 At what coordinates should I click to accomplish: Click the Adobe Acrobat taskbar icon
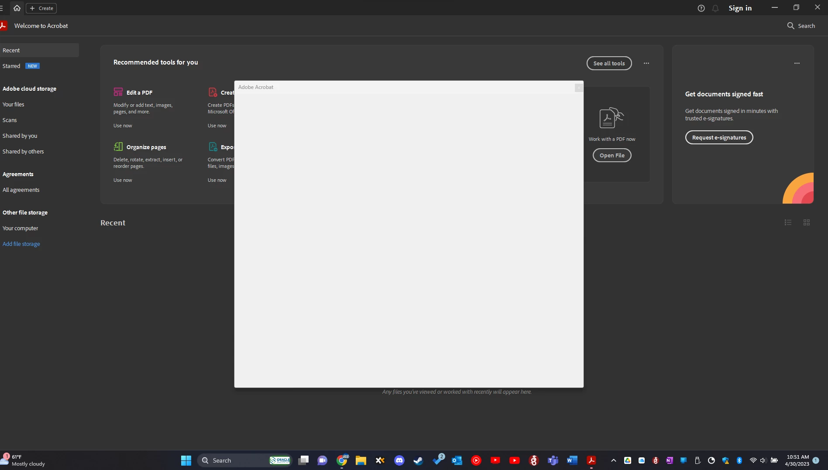[591, 460]
